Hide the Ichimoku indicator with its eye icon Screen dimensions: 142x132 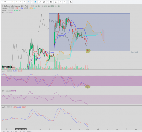(x=10, y=8)
